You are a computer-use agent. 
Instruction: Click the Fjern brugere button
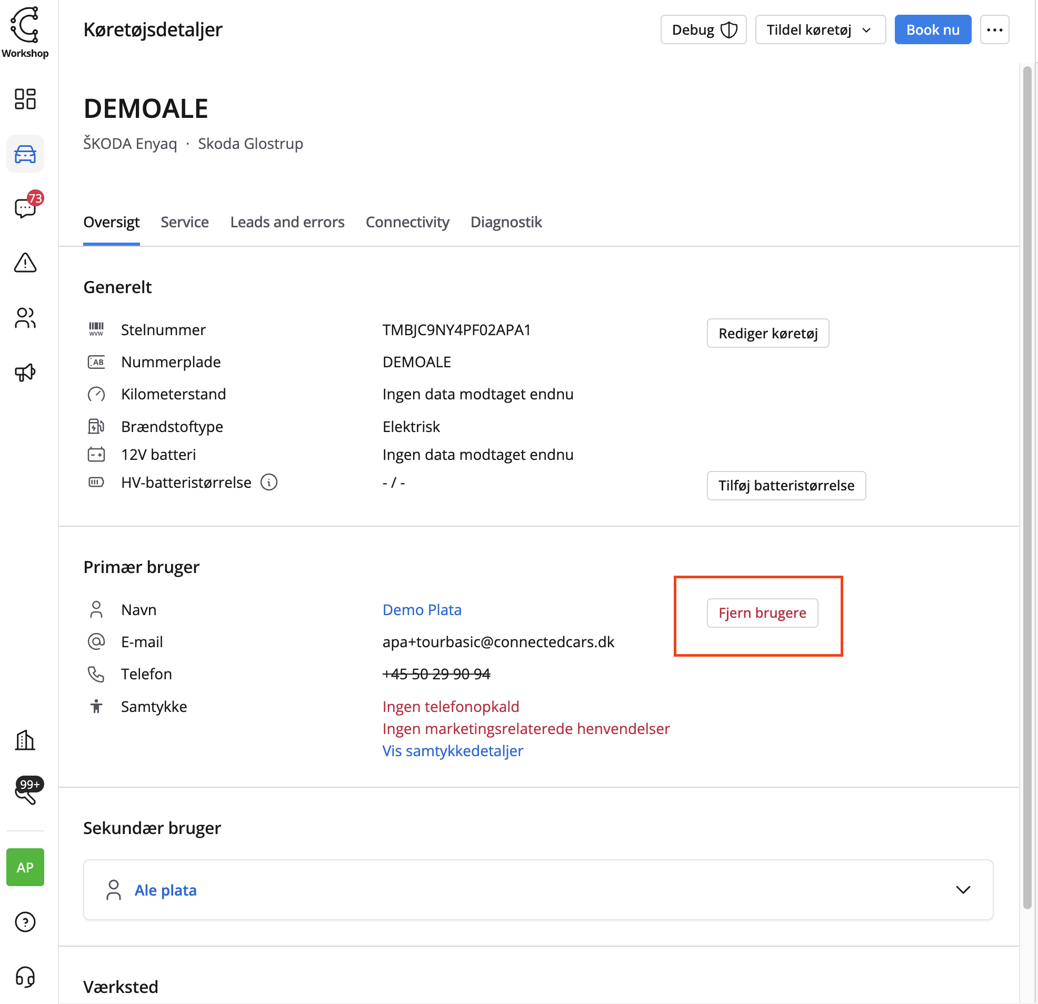click(x=762, y=613)
